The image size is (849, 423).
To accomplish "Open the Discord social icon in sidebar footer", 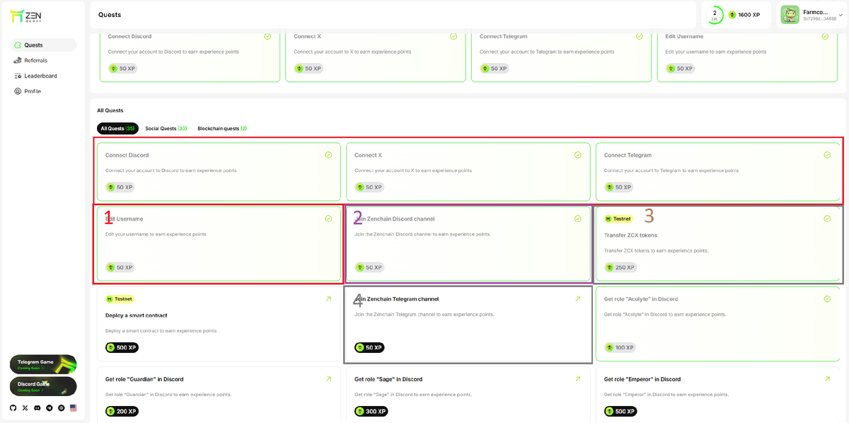I will [x=37, y=408].
